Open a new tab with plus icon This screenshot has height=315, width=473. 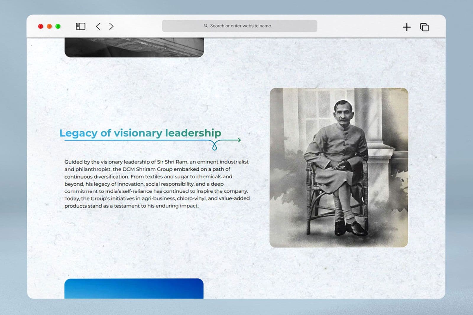click(406, 27)
